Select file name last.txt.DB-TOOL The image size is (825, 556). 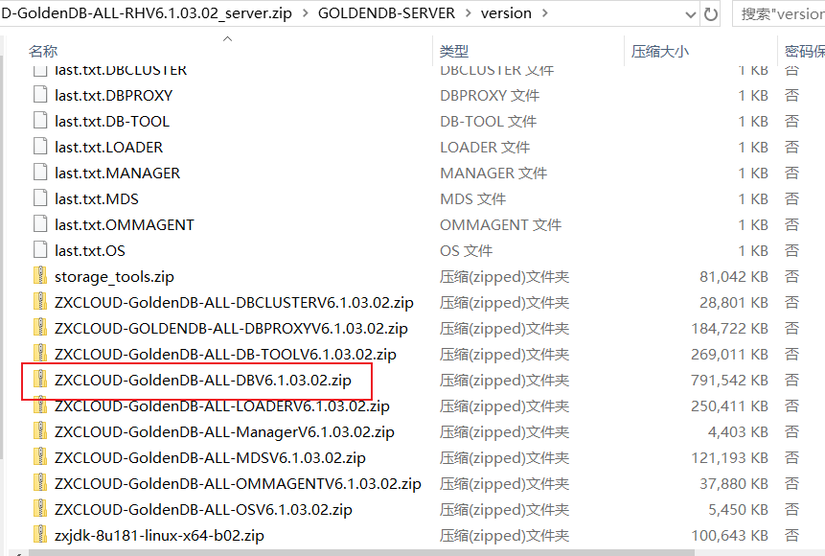(x=112, y=121)
